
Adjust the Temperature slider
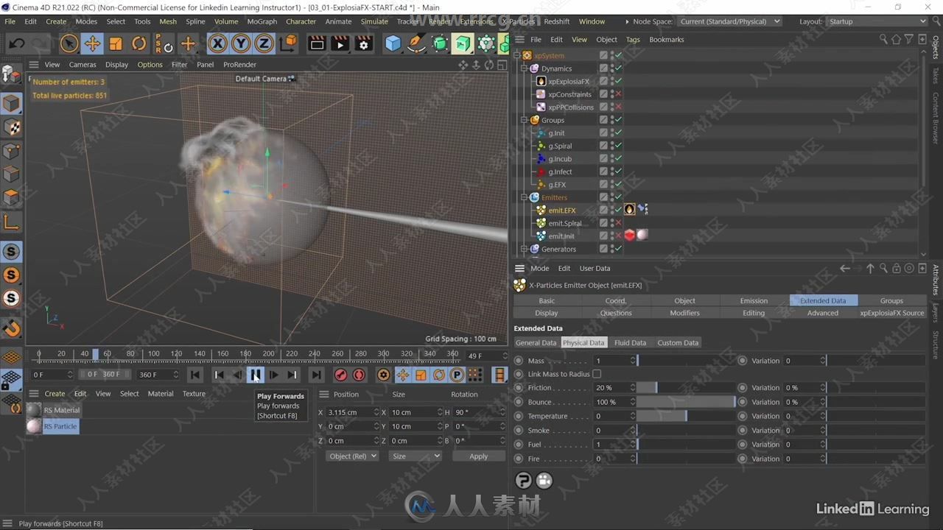pos(686,417)
